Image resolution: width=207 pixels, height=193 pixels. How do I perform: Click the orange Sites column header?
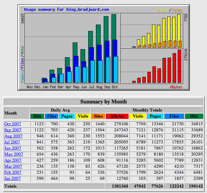point(98,116)
